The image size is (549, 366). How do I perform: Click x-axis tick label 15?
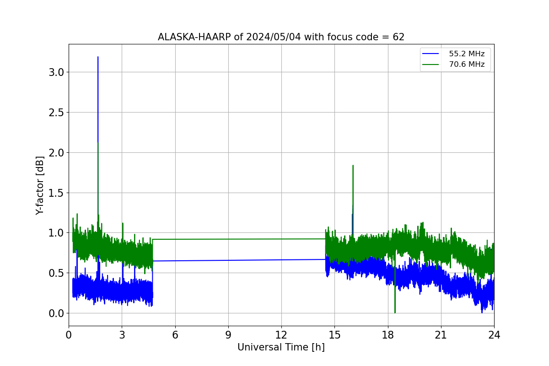pyautogui.click(x=334, y=334)
